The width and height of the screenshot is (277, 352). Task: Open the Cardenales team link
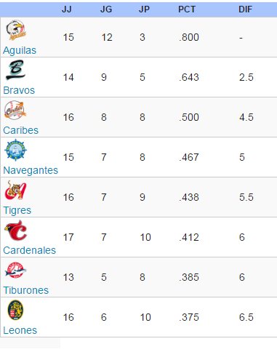[29, 250]
